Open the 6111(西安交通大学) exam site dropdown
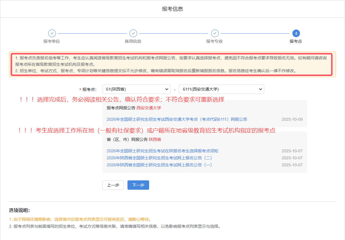345x240 pixels. pos(221,89)
